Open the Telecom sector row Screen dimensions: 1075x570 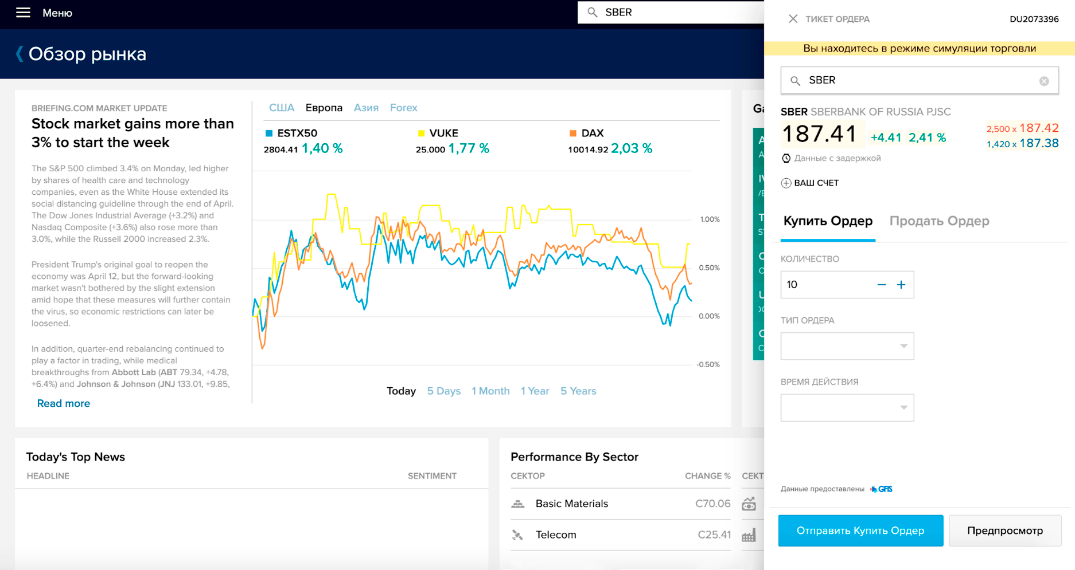[x=621, y=535]
